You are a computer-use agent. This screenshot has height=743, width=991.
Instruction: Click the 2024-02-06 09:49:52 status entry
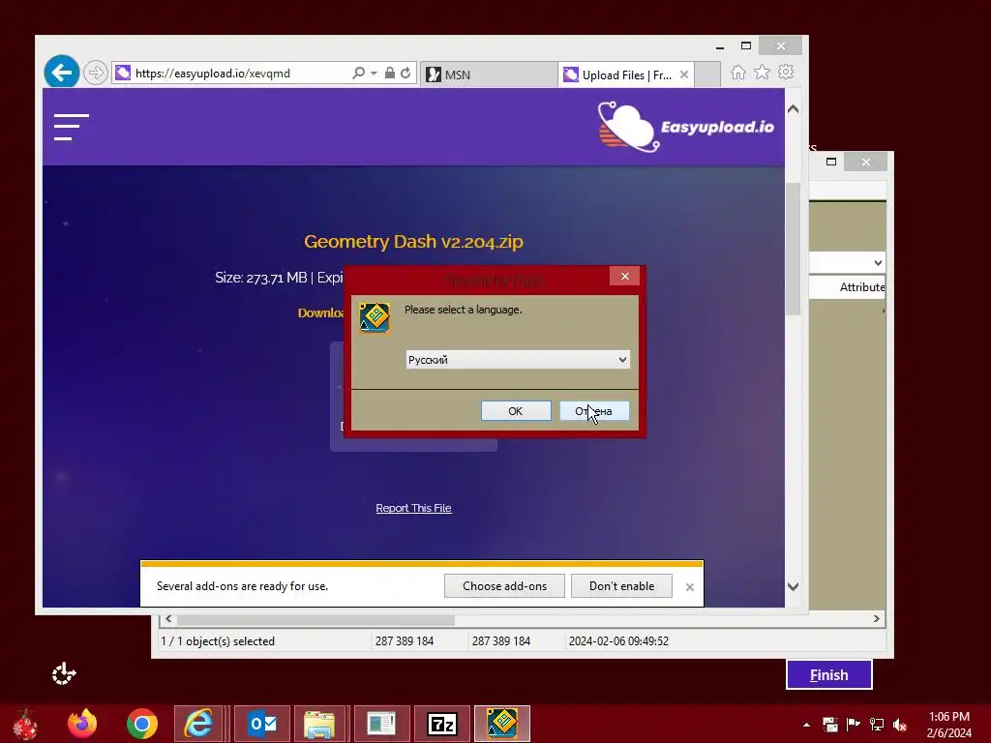coord(618,641)
